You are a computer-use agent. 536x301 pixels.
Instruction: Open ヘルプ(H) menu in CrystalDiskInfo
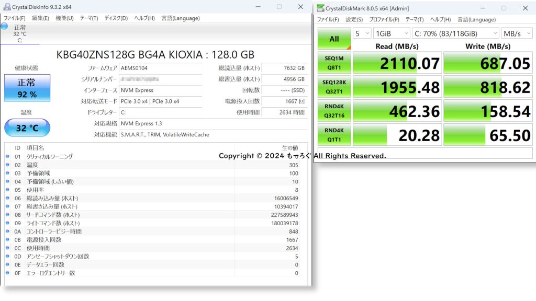click(144, 18)
